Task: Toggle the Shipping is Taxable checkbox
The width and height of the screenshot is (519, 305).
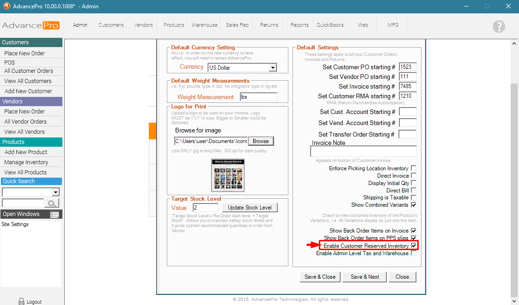Action: click(414, 197)
